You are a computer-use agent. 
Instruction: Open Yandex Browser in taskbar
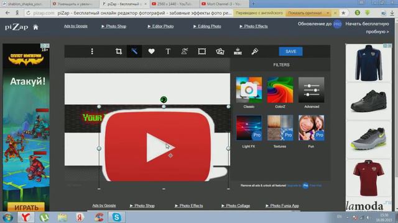(x=25, y=217)
